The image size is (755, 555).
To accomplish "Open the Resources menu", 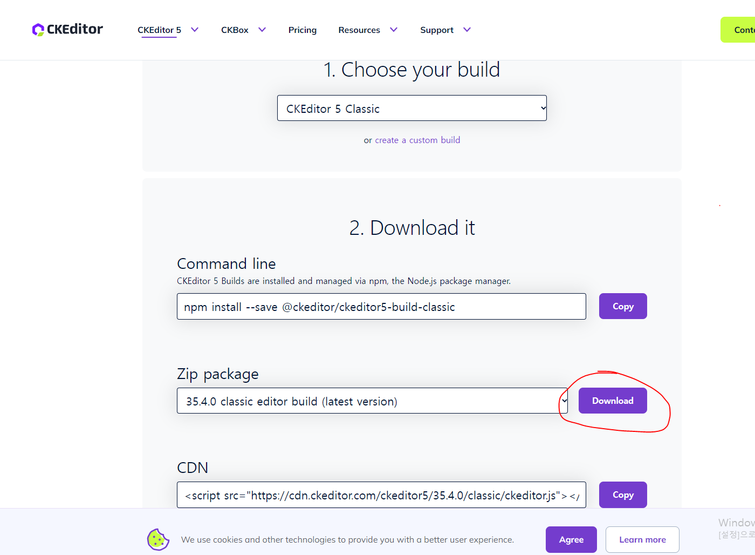I will [359, 30].
